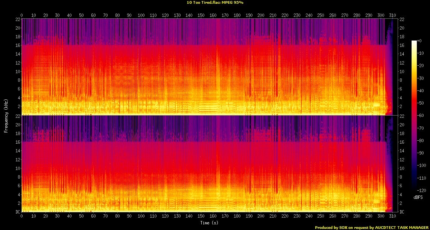Click the DC label on lower-left axis

point(18,212)
